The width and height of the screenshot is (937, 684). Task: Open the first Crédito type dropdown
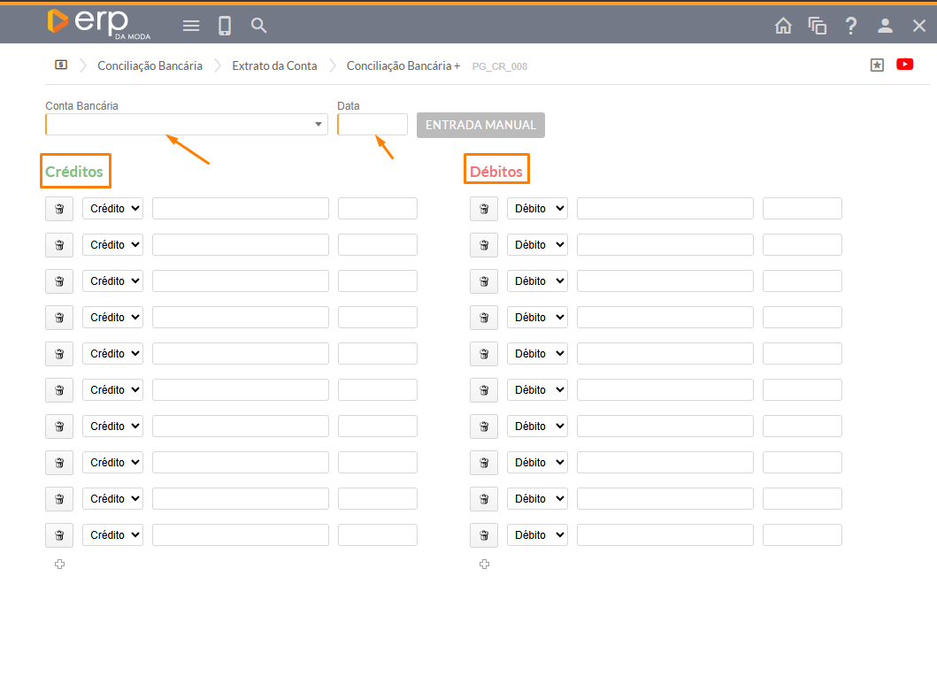pyautogui.click(x=112, y=209)
